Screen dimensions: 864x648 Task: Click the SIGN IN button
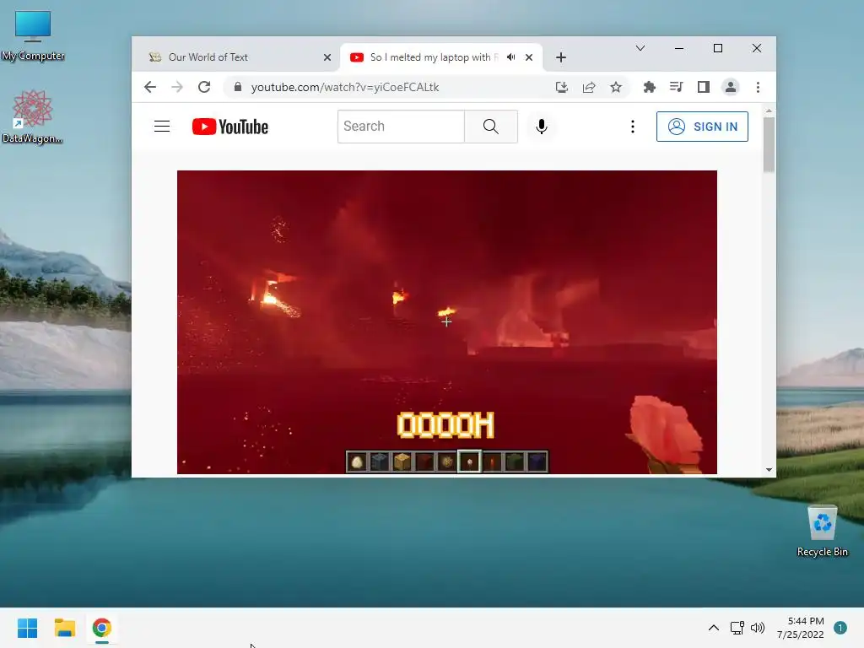click(702, 127)
